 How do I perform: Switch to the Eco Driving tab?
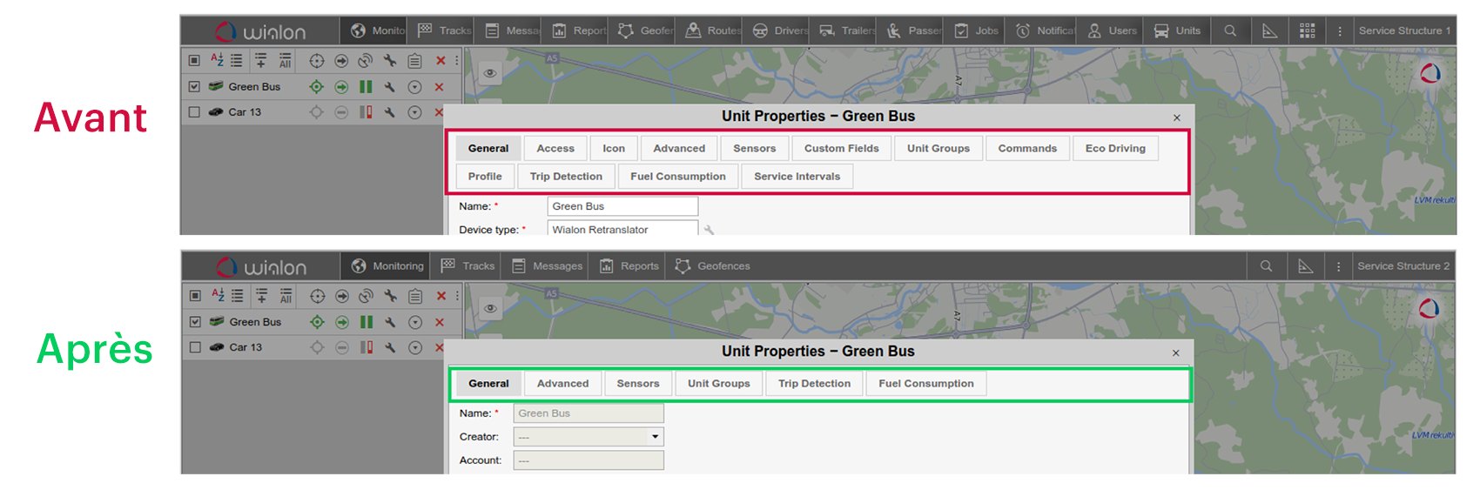click(x=1114, y=149)
